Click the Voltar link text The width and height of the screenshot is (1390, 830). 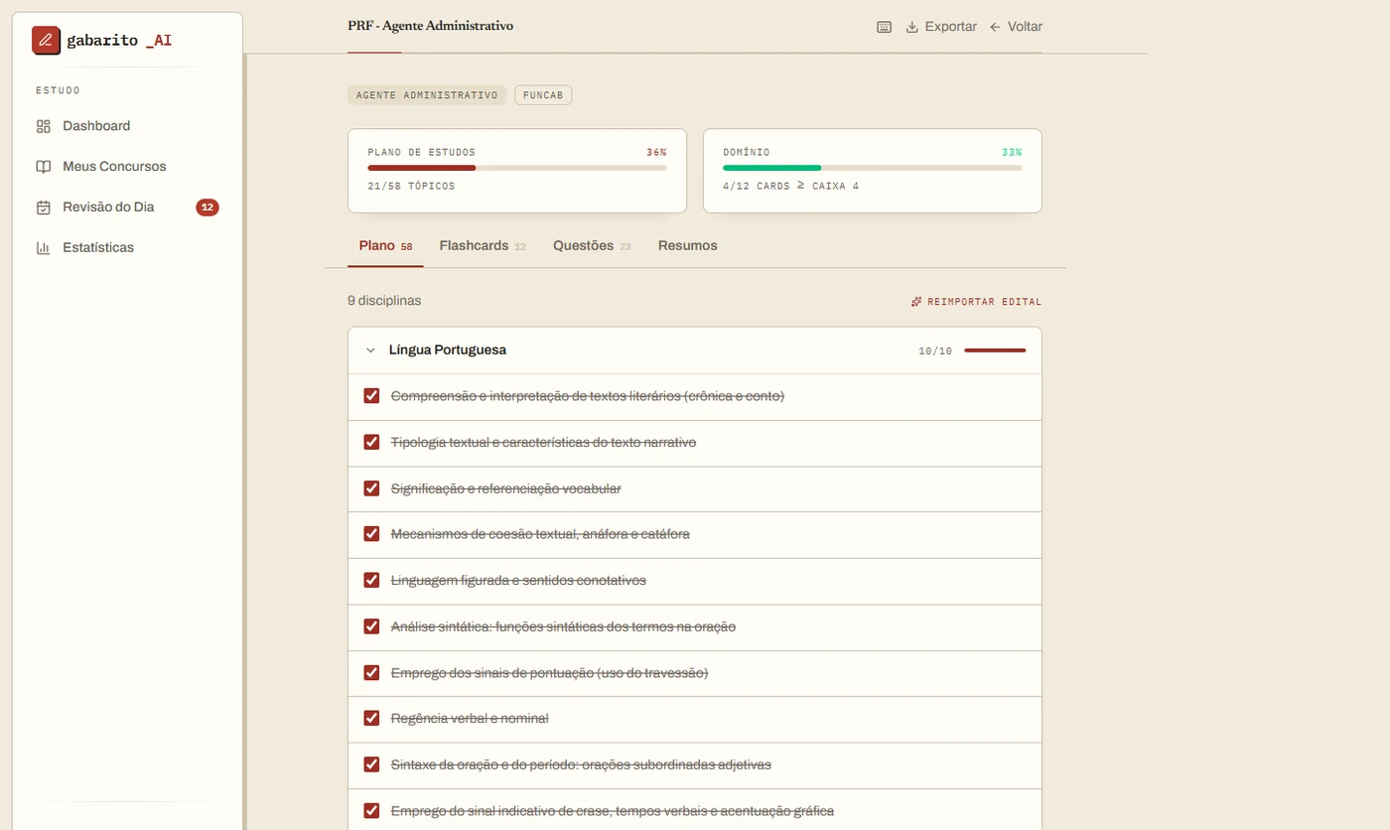point(1025,27)
